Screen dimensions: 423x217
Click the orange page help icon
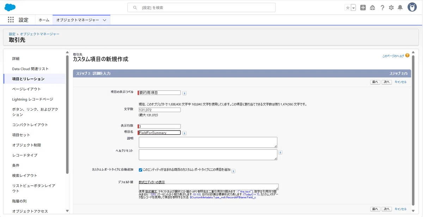pos(407,56)
